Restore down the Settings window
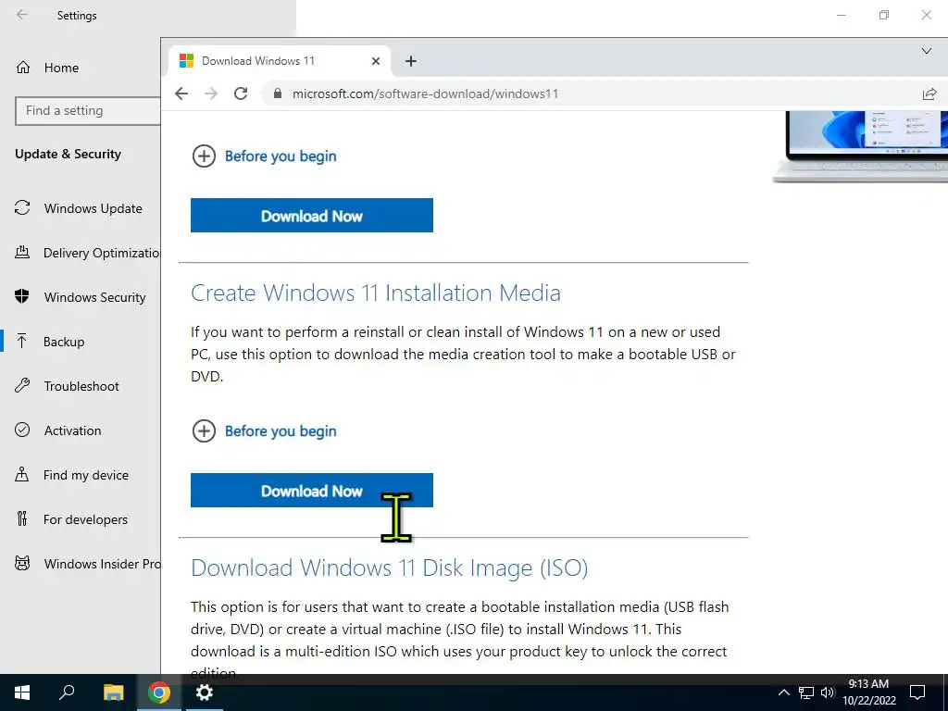This screenshot has width=948, height=711. coord(884,15)
